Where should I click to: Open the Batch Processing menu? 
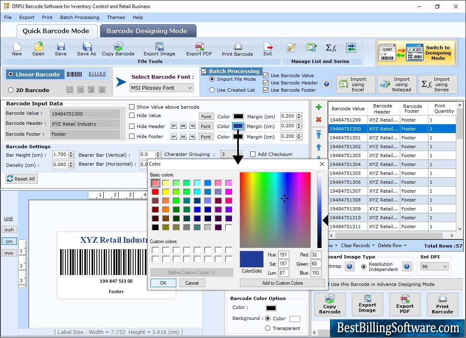79,17
